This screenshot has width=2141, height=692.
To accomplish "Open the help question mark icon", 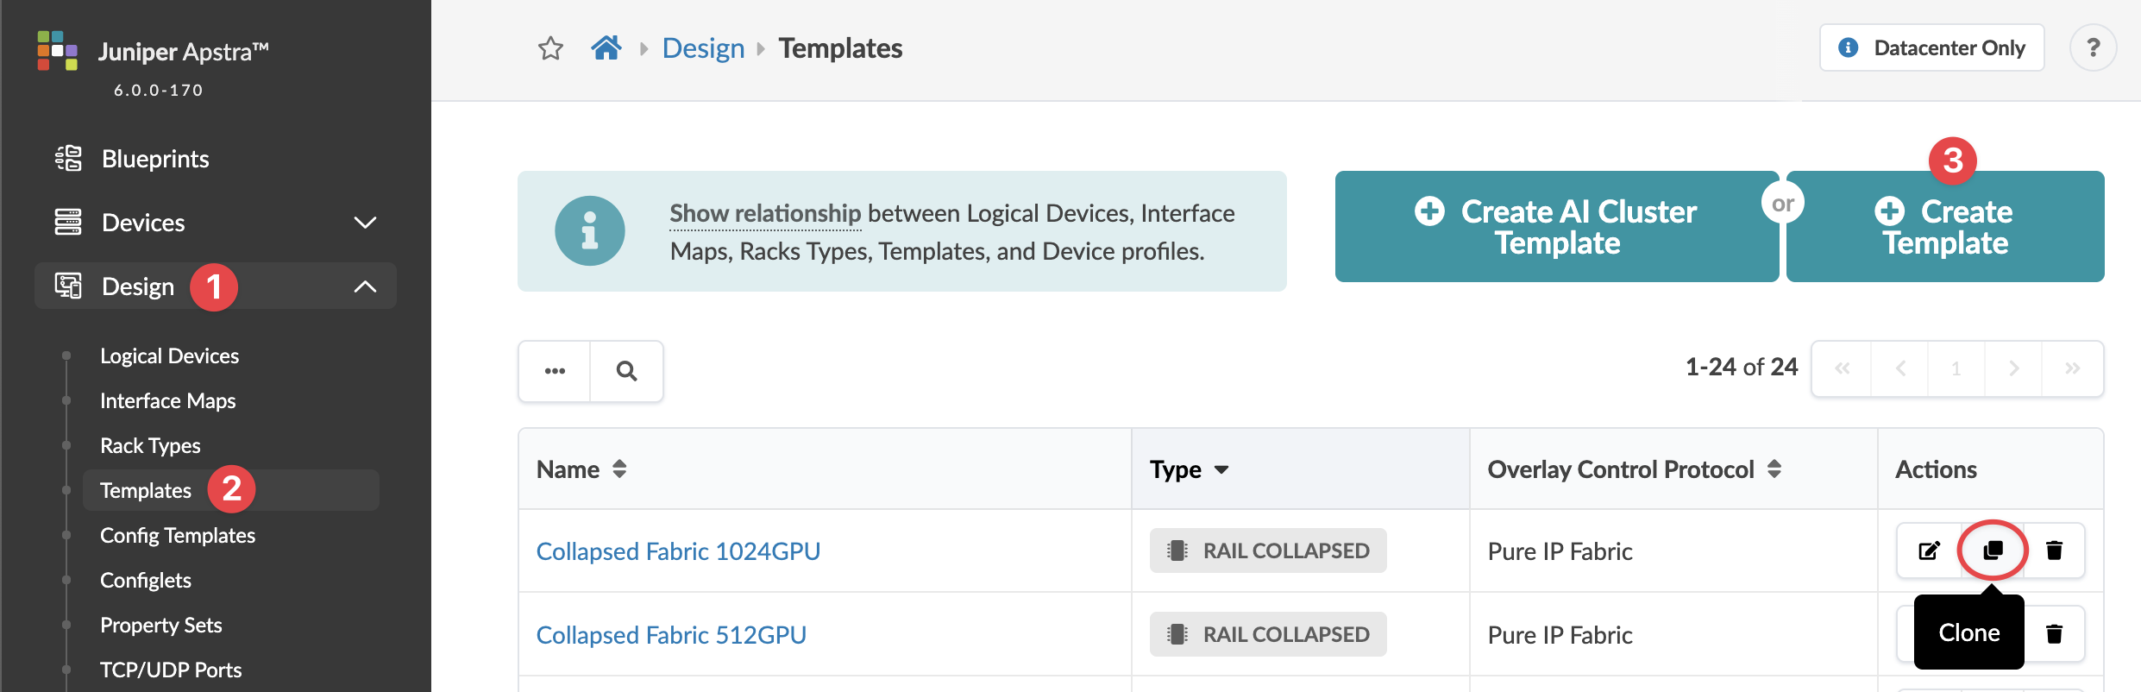I will pos(2093,48).
